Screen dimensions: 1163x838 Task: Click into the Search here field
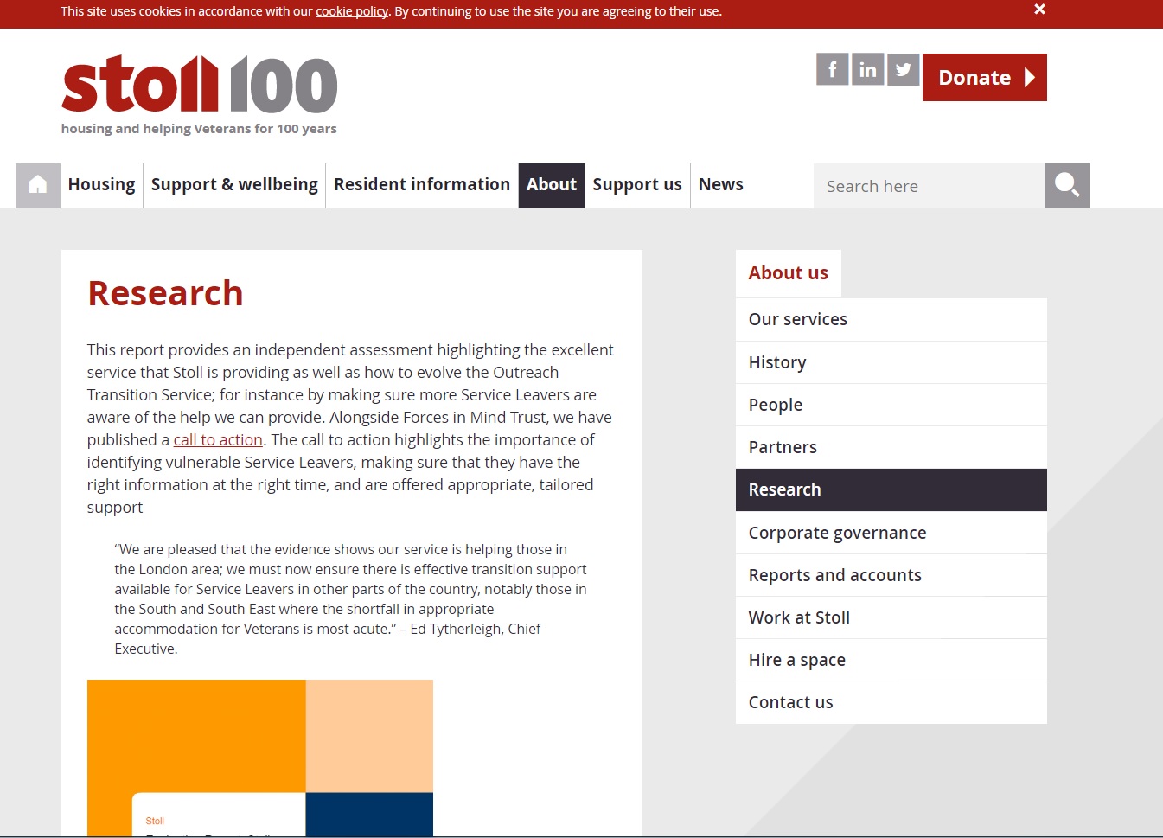pos(929,186)
